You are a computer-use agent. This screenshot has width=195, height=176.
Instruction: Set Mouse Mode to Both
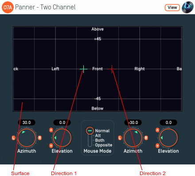[100, 140]
